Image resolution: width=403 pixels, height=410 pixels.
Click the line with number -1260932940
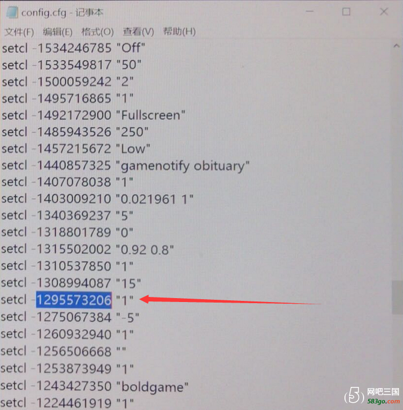pos(67,335)
